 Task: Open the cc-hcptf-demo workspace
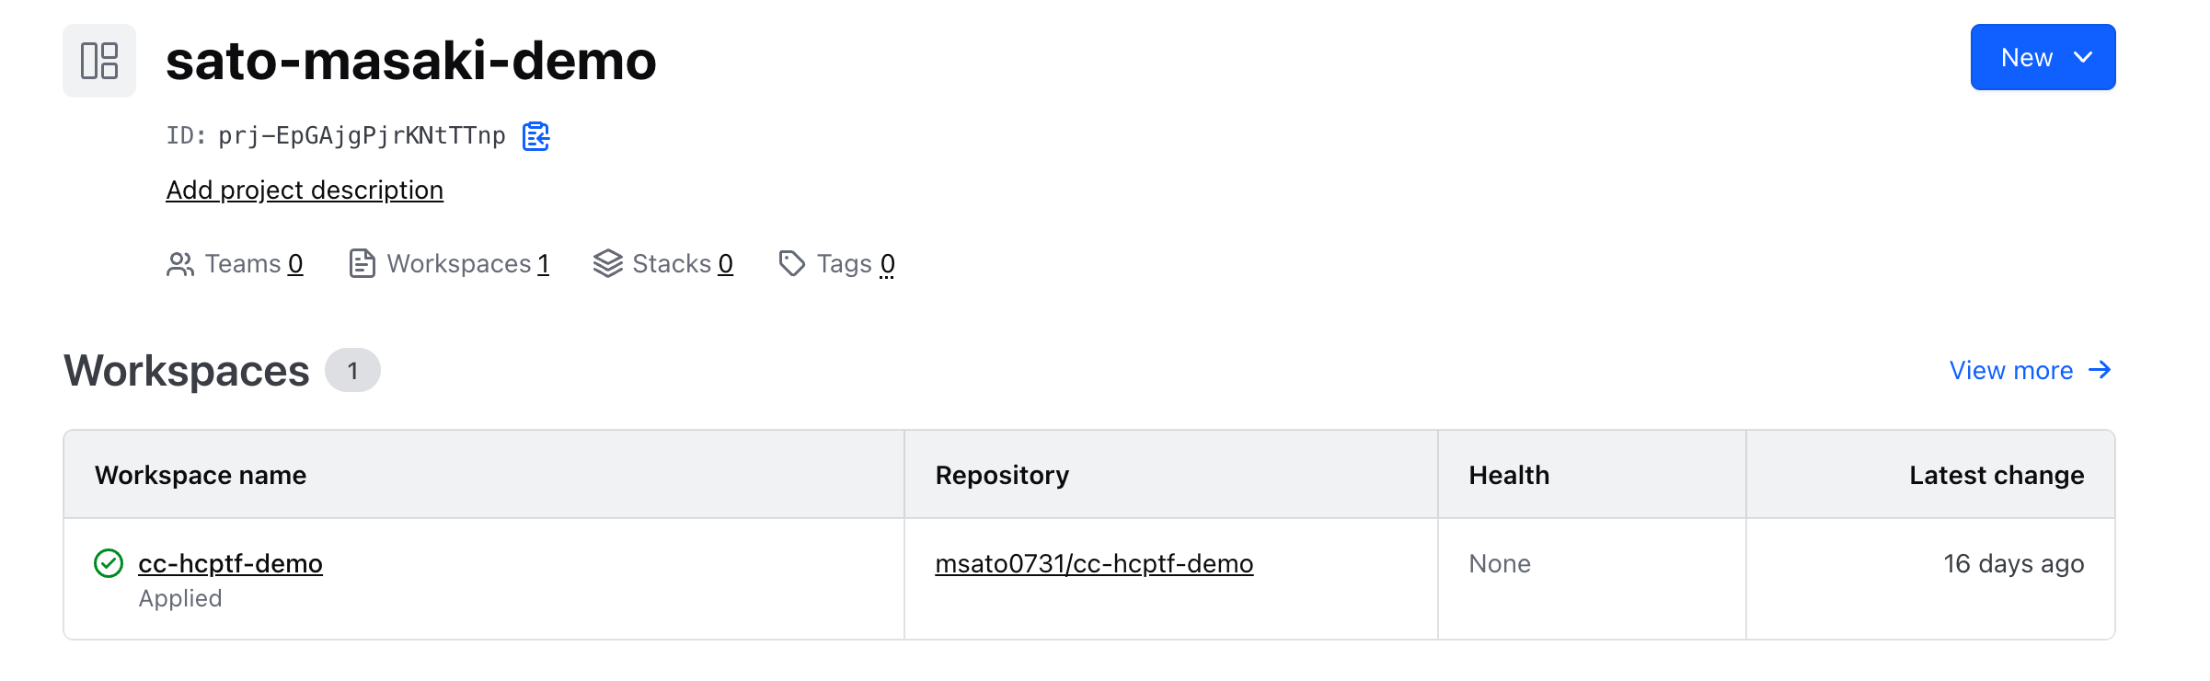(x=230, y=563)
